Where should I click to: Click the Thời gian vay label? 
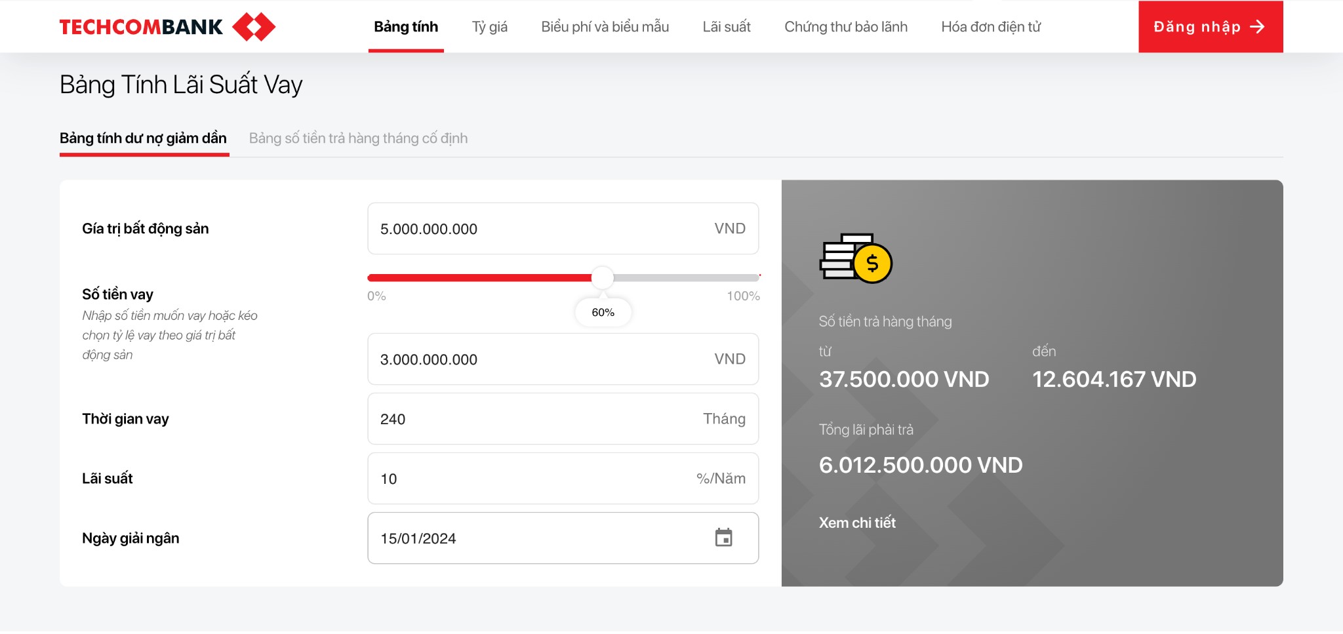pyautogui.click(x=125, y=419)
